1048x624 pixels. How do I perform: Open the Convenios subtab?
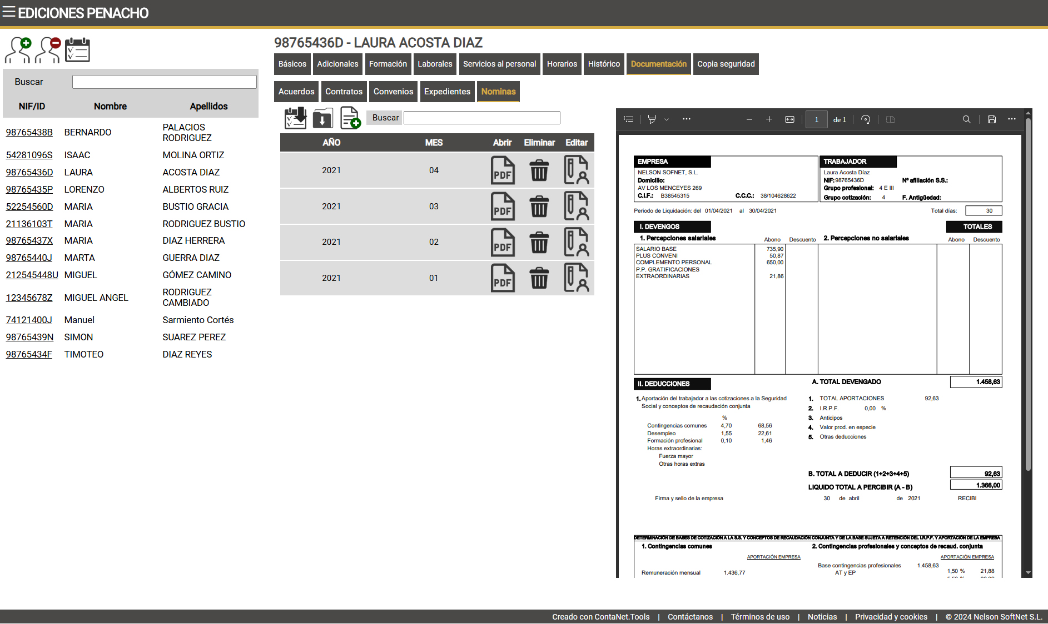(394, 92)
